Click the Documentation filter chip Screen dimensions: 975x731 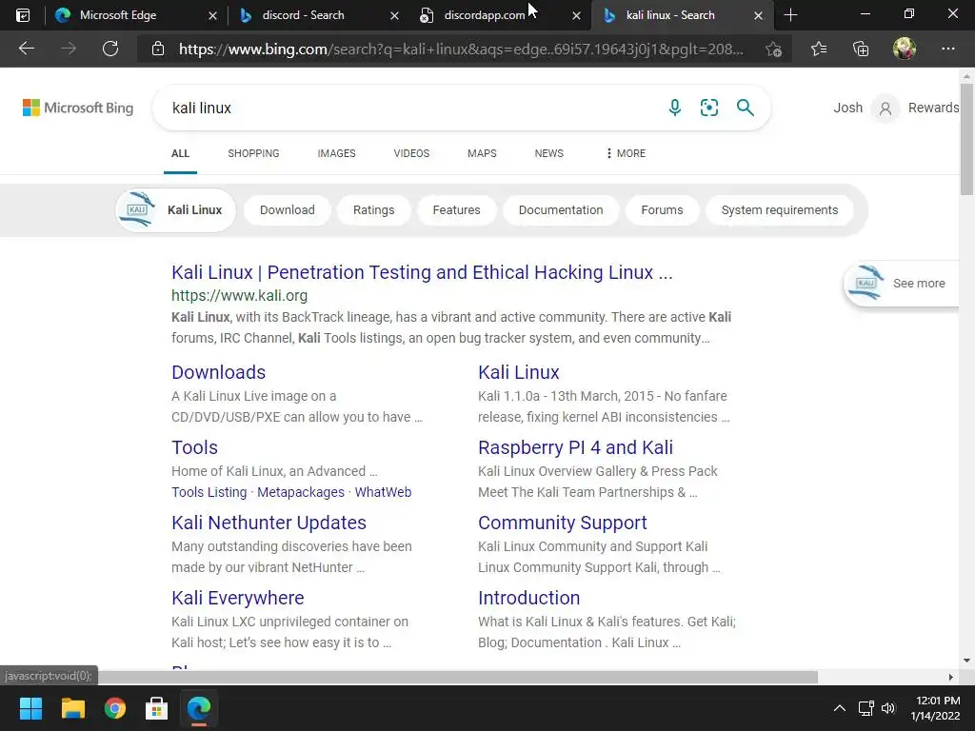561,210
